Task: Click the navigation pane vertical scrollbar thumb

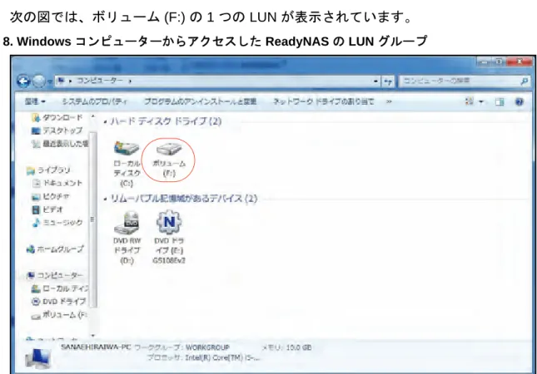Action: pyautogui.click(x=92, y=219)
